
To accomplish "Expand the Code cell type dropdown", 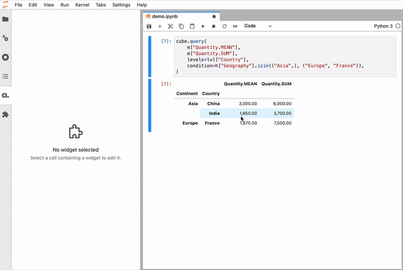I will [x=258, y=26].
